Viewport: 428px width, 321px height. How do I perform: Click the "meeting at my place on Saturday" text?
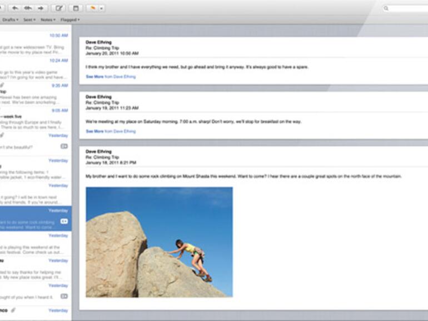tap(193, 122)
